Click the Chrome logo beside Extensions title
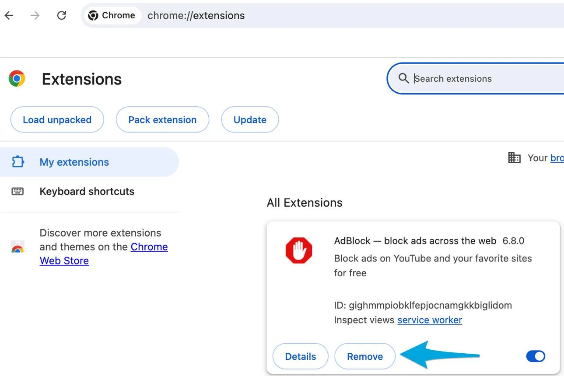Screen dimensions: 564x376 click(17, 79)
